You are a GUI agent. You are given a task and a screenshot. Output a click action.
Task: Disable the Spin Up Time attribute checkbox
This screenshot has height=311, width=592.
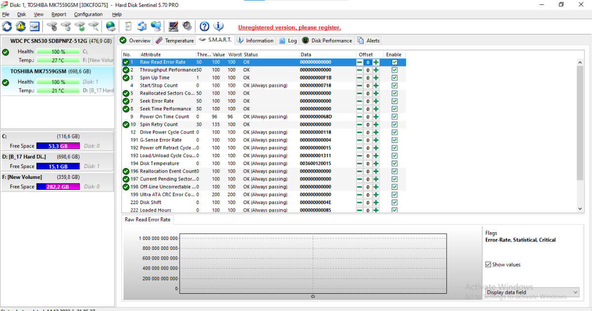(394, 78)
